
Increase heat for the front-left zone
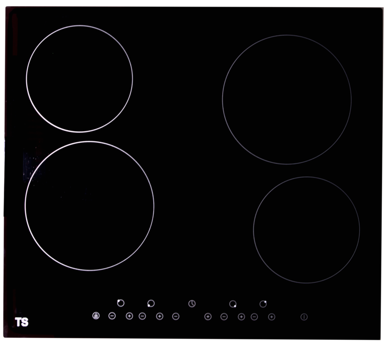click(x=160, y=316)
